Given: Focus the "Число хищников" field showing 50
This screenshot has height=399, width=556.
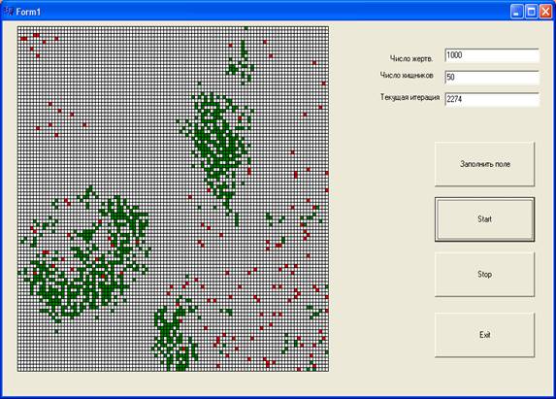Looking at the screenshot, I should tap(492, 78).
